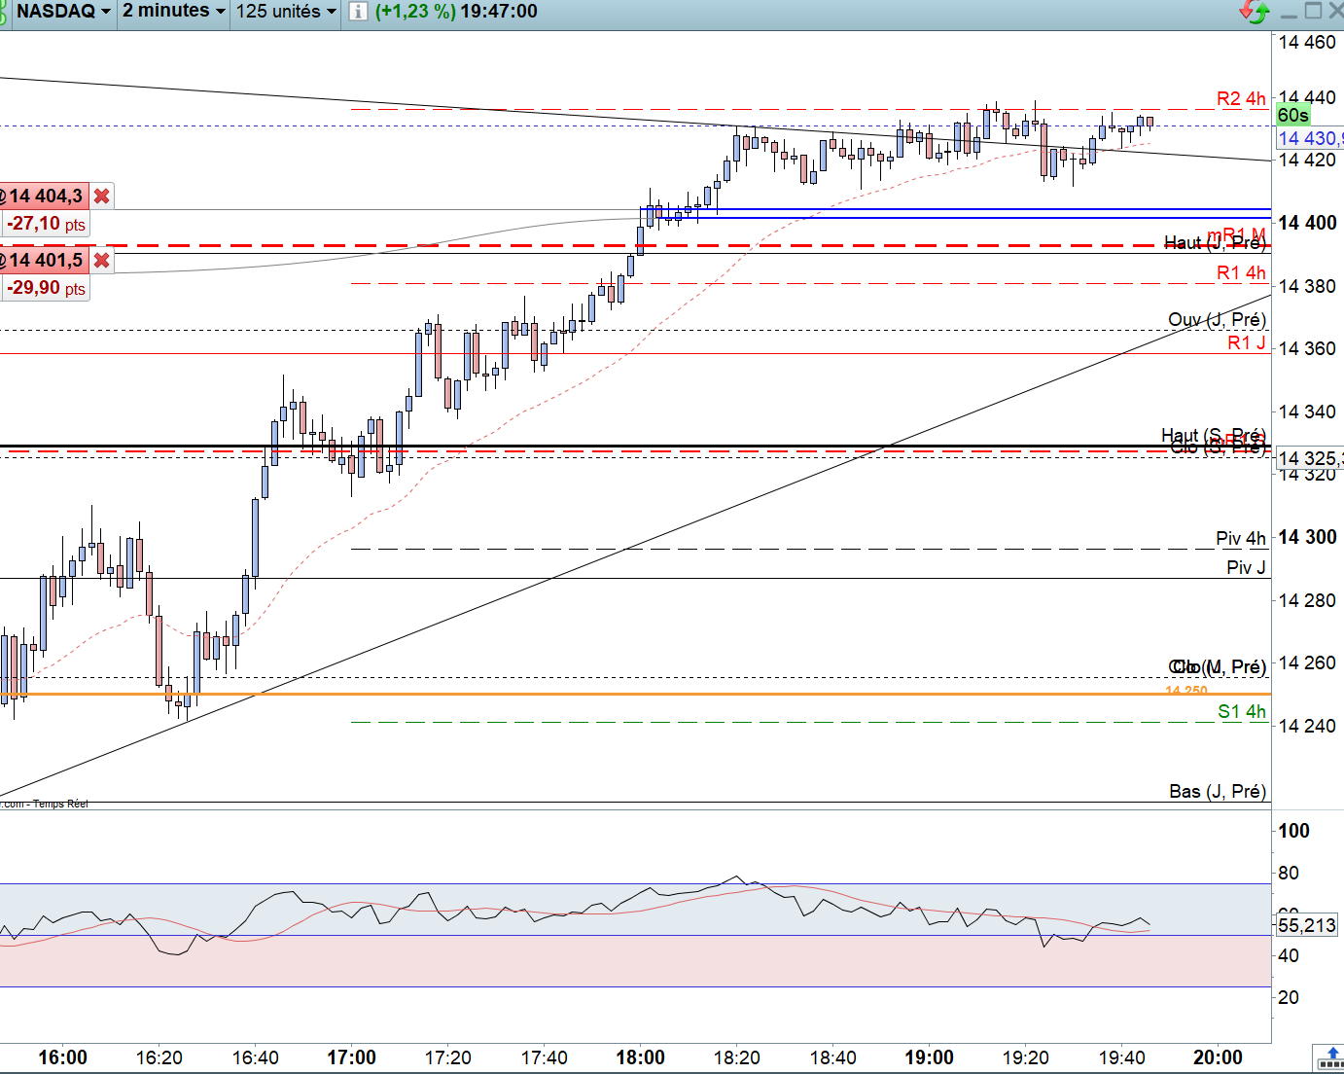Click 14 280 on the price scale
The image size is (1344, 1074).
coord(1307,600)
